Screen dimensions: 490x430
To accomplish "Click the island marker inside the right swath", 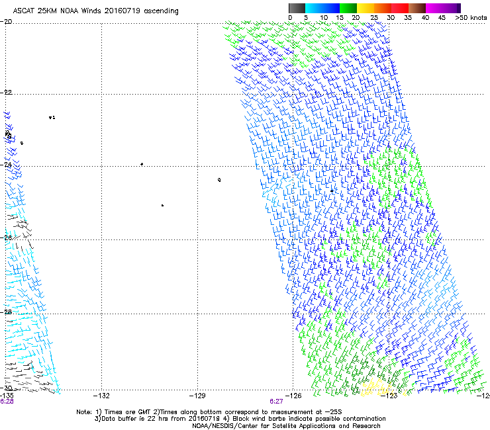I will pos(332,191).
